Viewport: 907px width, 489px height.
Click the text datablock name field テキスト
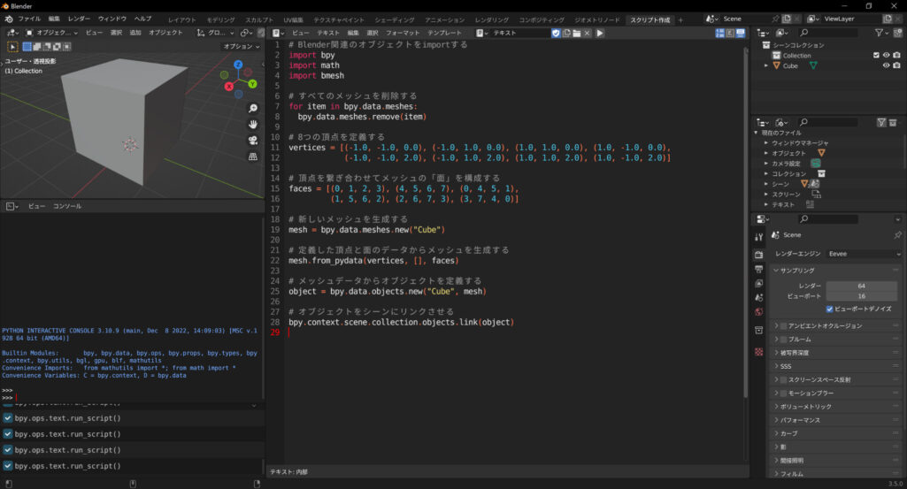(x=519, y=33)
